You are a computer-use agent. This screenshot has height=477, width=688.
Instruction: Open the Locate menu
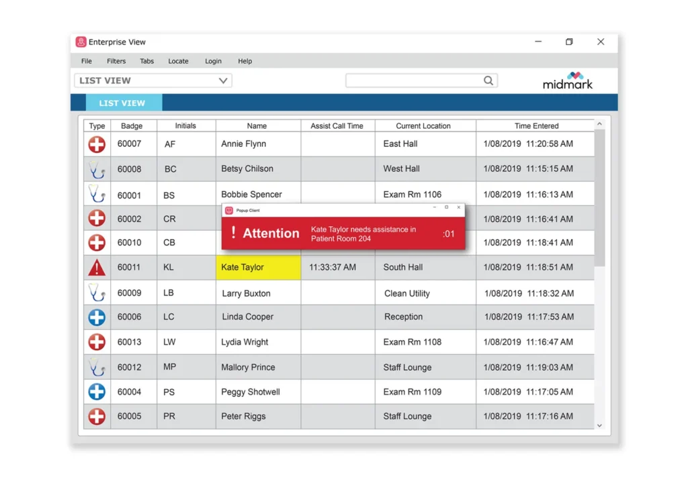click(178, 61)
